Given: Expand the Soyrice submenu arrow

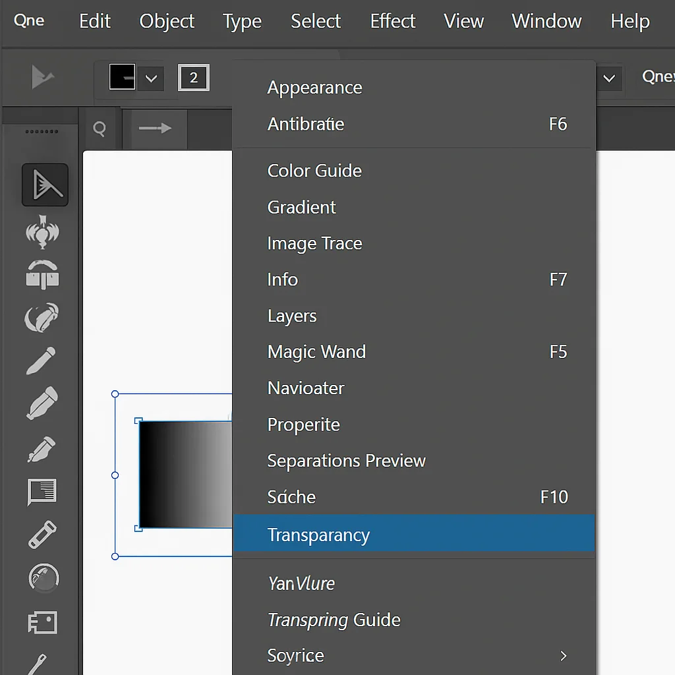Looking at the screenshot, I should pyautogui.click(x=563, y=656).
